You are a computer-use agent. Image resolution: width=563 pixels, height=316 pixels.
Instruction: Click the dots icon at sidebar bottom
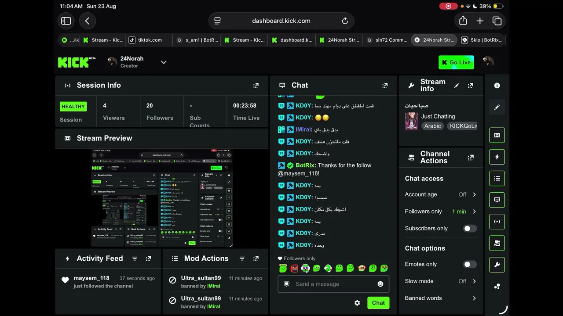pos(497,286)
